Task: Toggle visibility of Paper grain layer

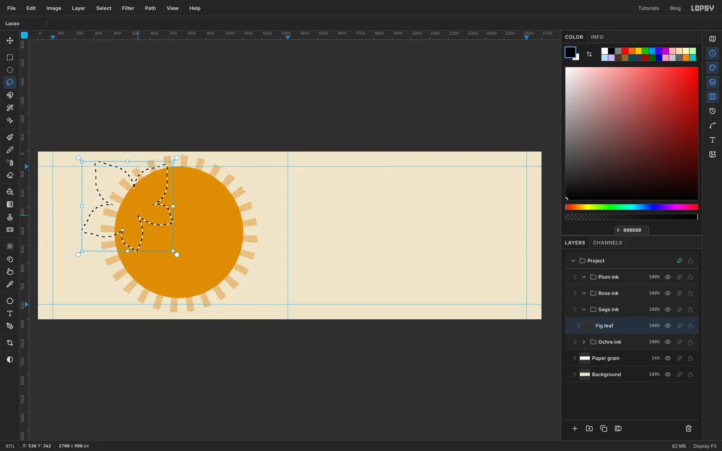Action: [668, 358]
